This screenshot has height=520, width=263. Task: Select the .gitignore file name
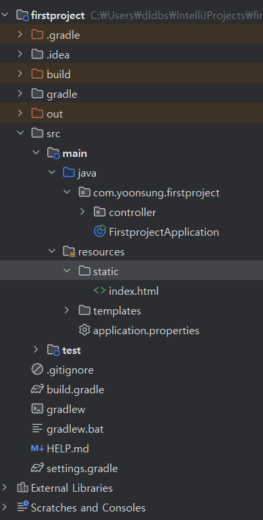70,370
